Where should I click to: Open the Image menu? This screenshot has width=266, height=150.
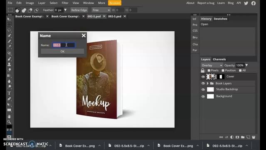30,3
